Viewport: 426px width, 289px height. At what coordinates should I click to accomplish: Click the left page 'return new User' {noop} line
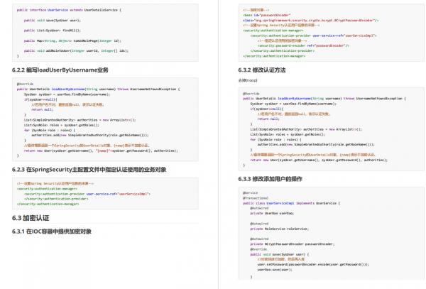[x=99, y=151]
